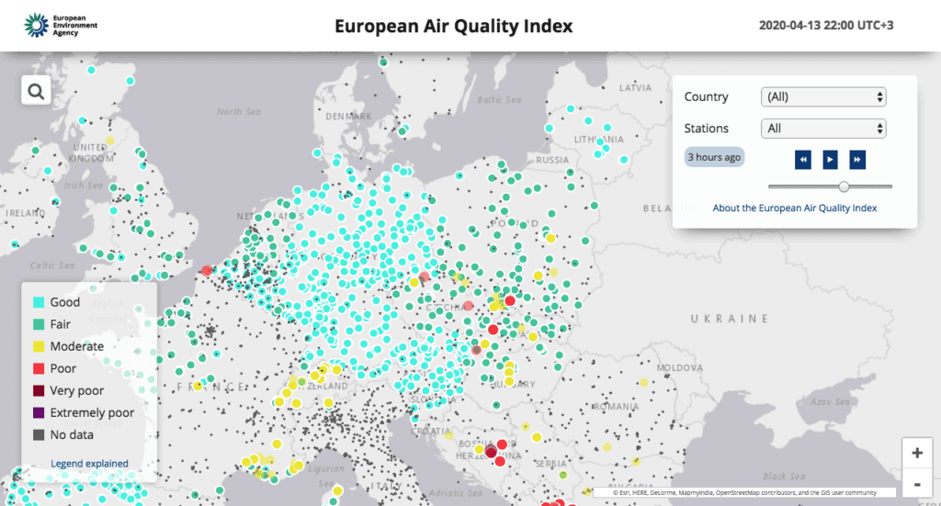Start the time animation play button
This screenshot has height=506, width=941.
click(x=830, y=160)
